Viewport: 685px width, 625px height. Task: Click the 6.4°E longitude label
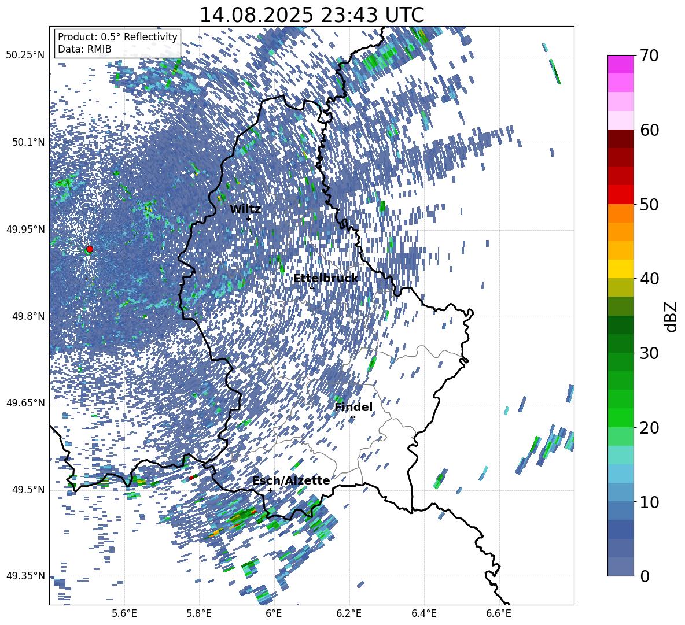(x=423, y=613)
